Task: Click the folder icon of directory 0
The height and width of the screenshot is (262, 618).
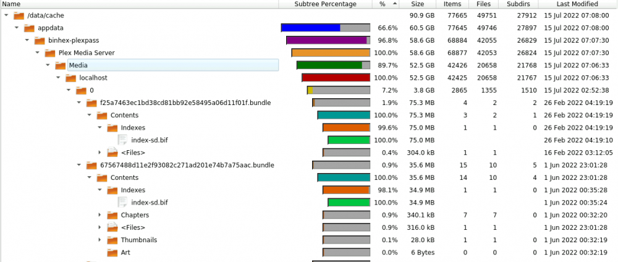Action: coord(81,90)
